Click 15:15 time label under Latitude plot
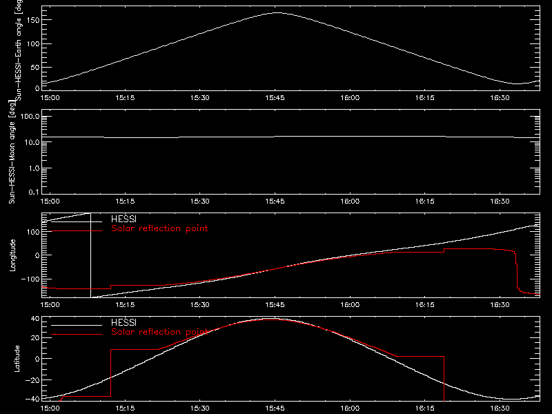 click(x=125, y=408)
